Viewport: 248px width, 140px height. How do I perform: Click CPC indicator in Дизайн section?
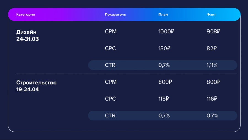[x=110, y=48]
